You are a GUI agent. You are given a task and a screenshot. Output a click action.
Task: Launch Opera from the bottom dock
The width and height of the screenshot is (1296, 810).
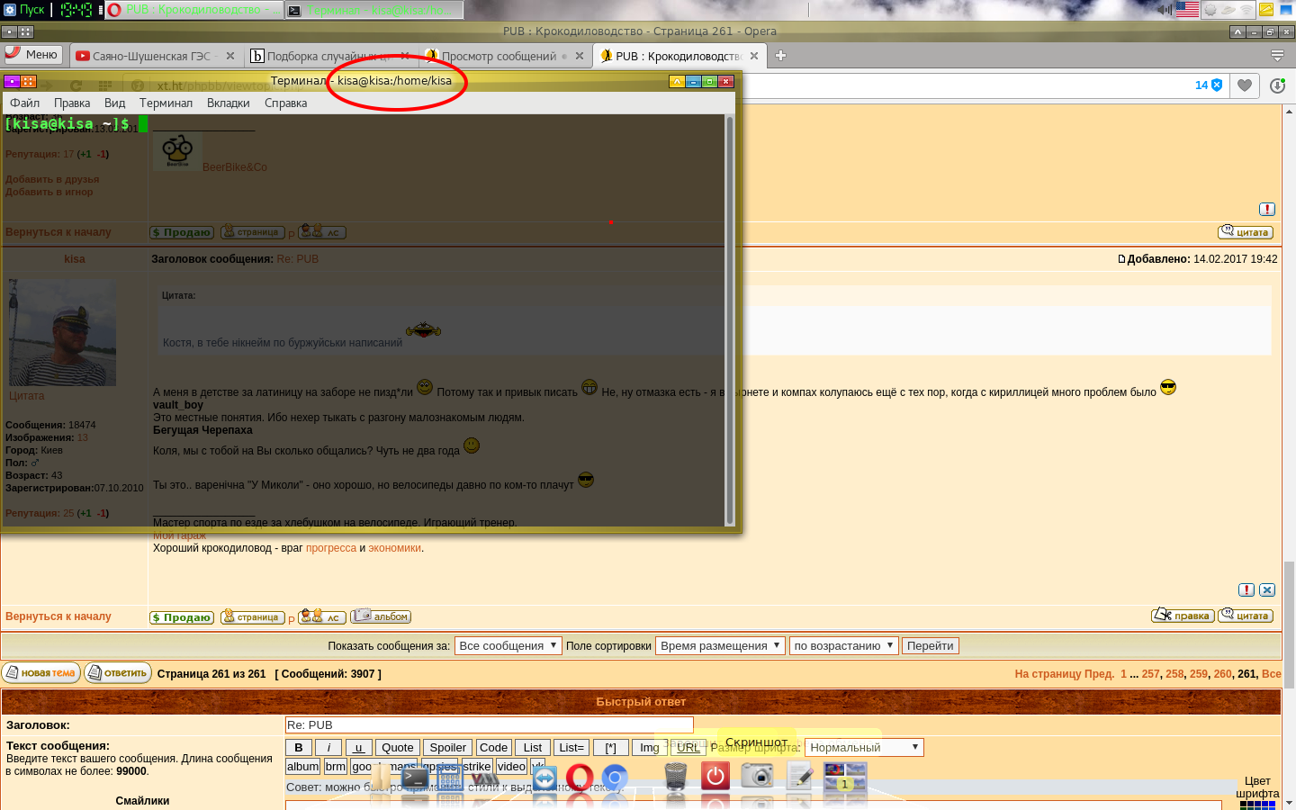pos(580,777)
